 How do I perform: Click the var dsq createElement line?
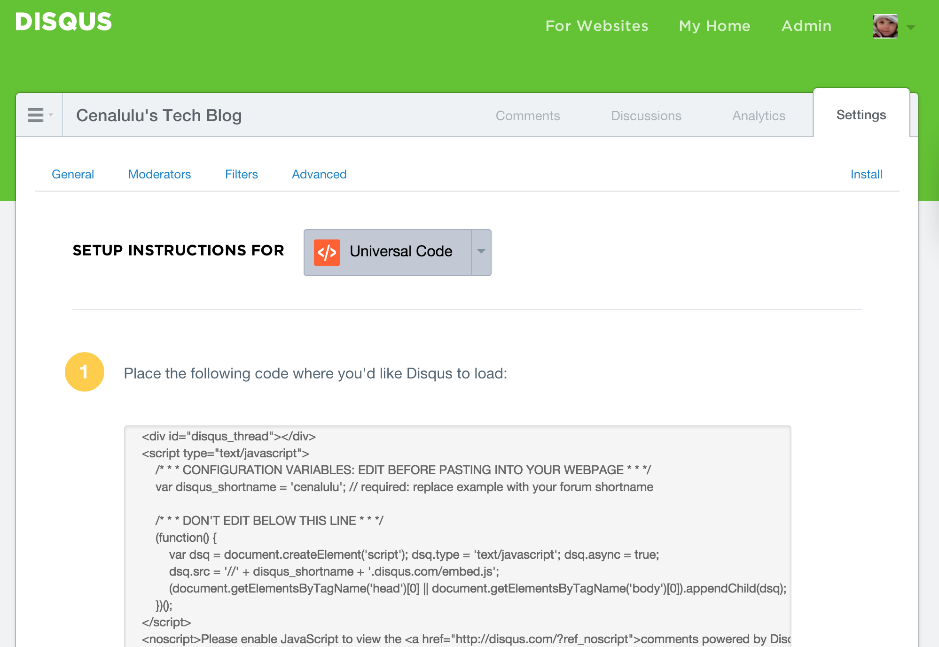pos(414,555)
